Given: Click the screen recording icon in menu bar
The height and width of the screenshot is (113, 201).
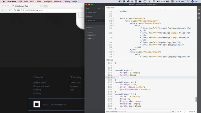Looking at the screenshot, I should coord(120,1).
